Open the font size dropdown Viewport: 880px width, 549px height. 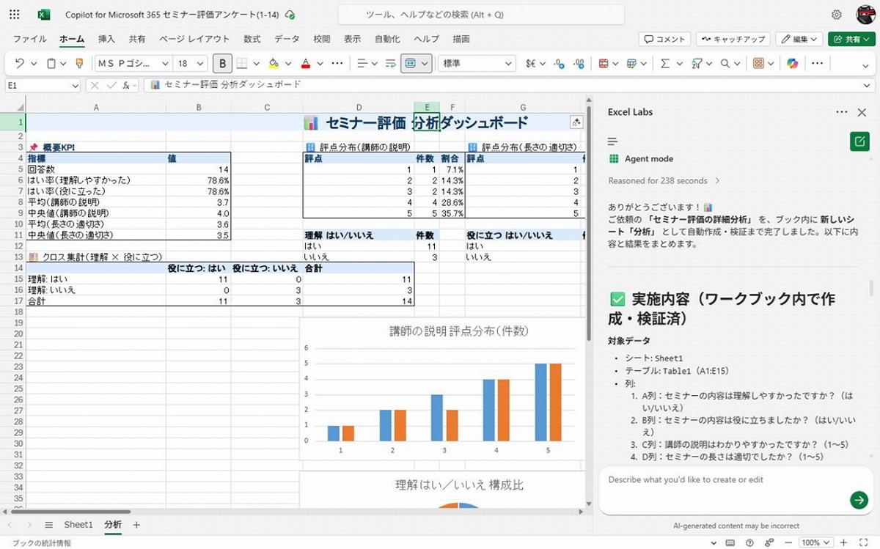[200, 64]
